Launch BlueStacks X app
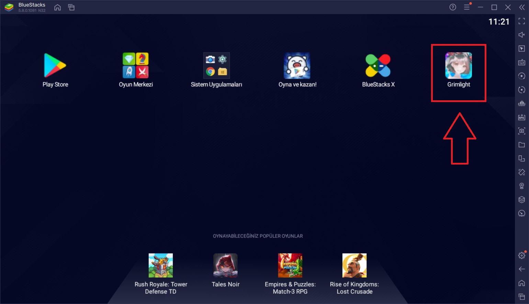 pyautogui.click(x=378, y=66)
